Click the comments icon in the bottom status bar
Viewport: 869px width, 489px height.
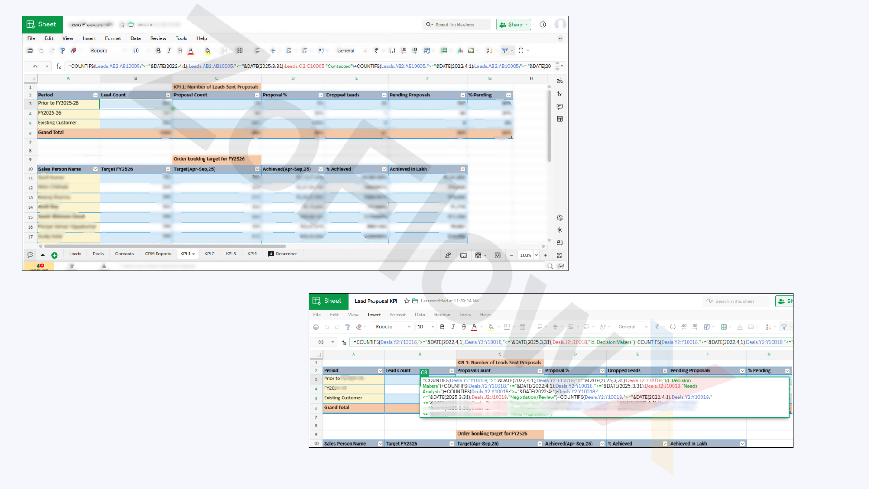(x=30, y=255)
